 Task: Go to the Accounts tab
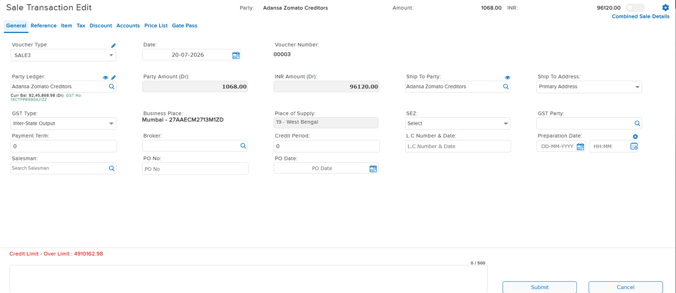click(x=128, y=26)
